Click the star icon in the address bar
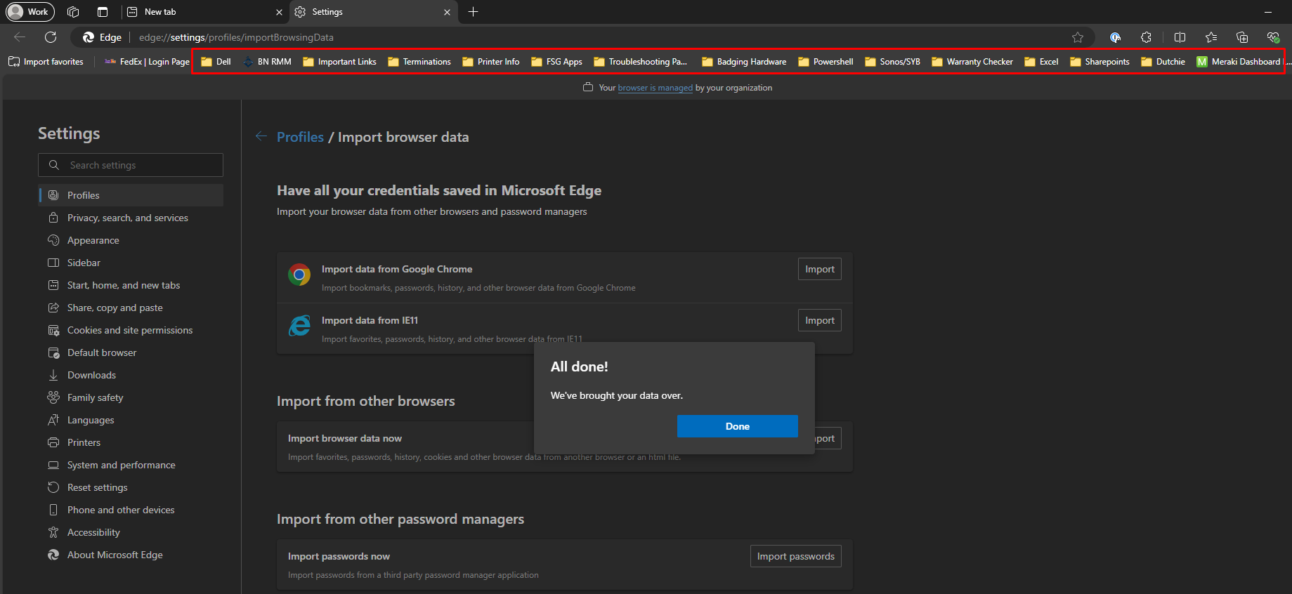 pos(1077,37)
